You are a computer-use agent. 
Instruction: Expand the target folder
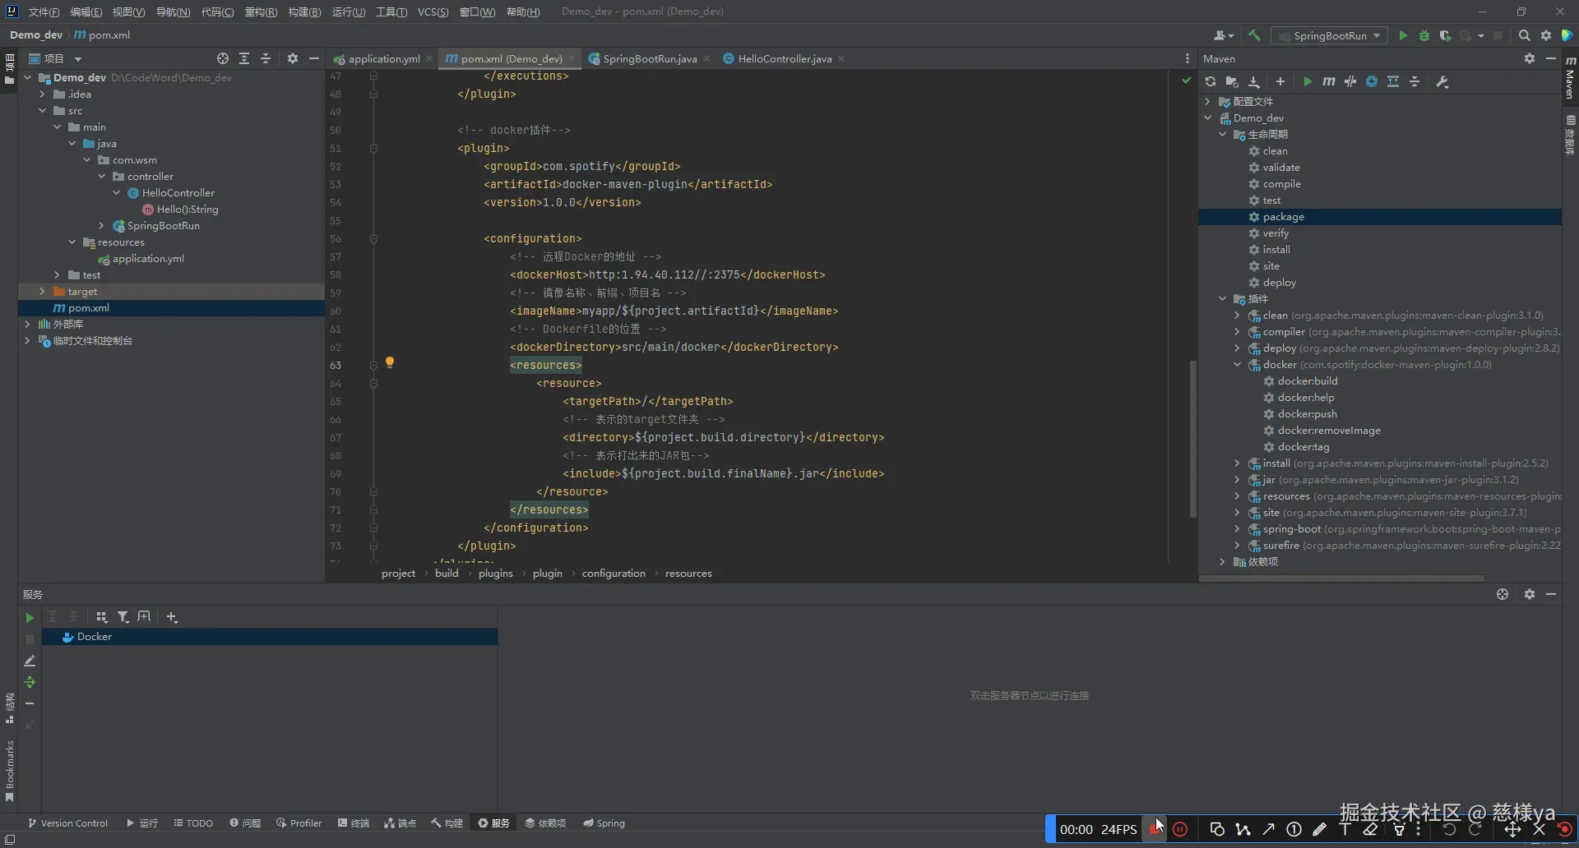click(42, 292)
